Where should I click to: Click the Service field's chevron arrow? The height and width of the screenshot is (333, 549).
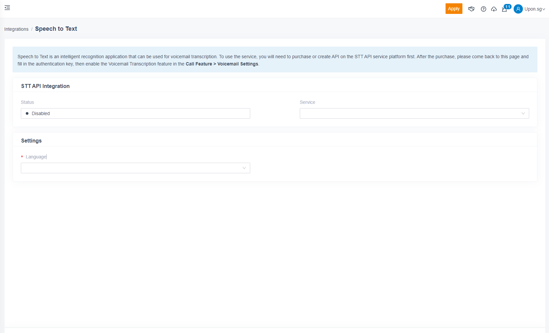click(523, 113)
